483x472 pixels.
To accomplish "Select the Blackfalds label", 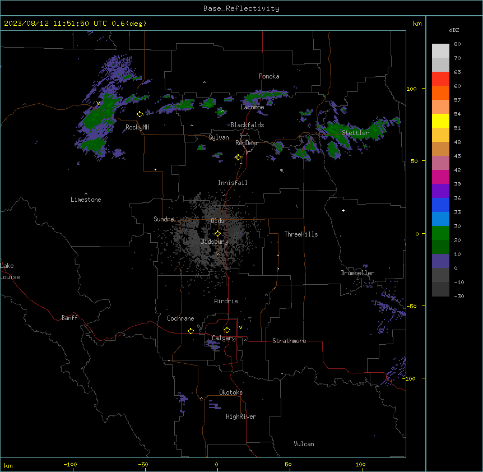I will click(x=247, y=125).
